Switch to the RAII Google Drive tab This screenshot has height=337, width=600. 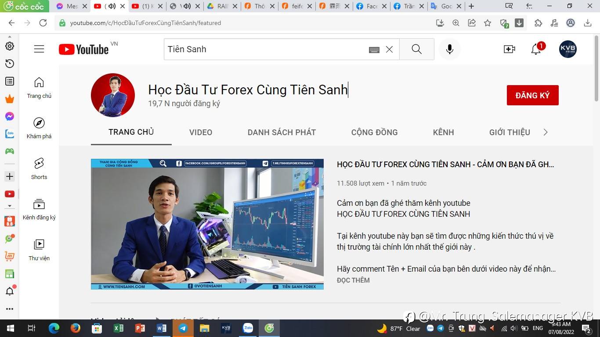pos(222,6)
